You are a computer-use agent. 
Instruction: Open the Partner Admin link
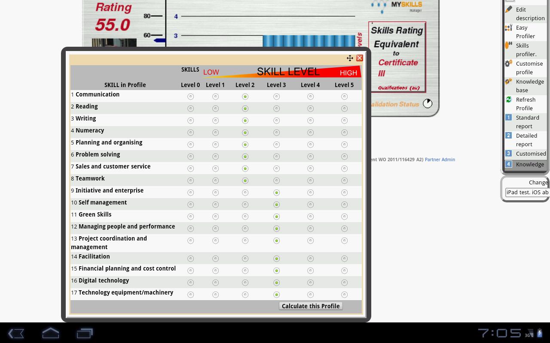pos(440,159)
